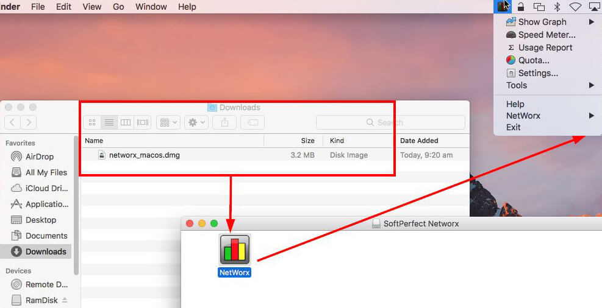Select the NetWorx app icon
This screenshot has width=602, height=308.
[235, 250]
